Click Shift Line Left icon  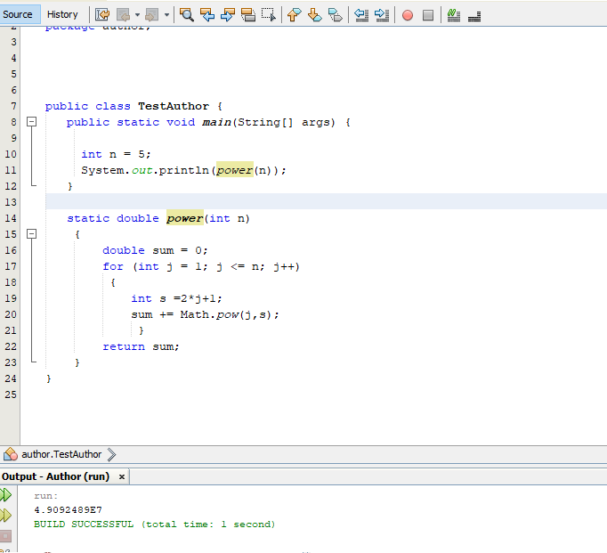pyautogui.click(x=361, y=15)
